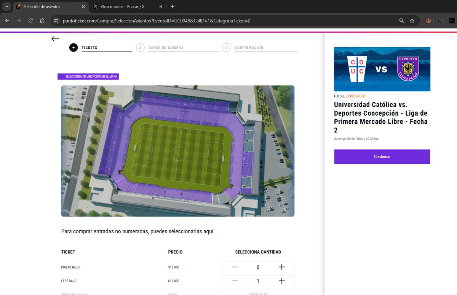Click the zoom magnifier icon in address bar

point(401,21)
